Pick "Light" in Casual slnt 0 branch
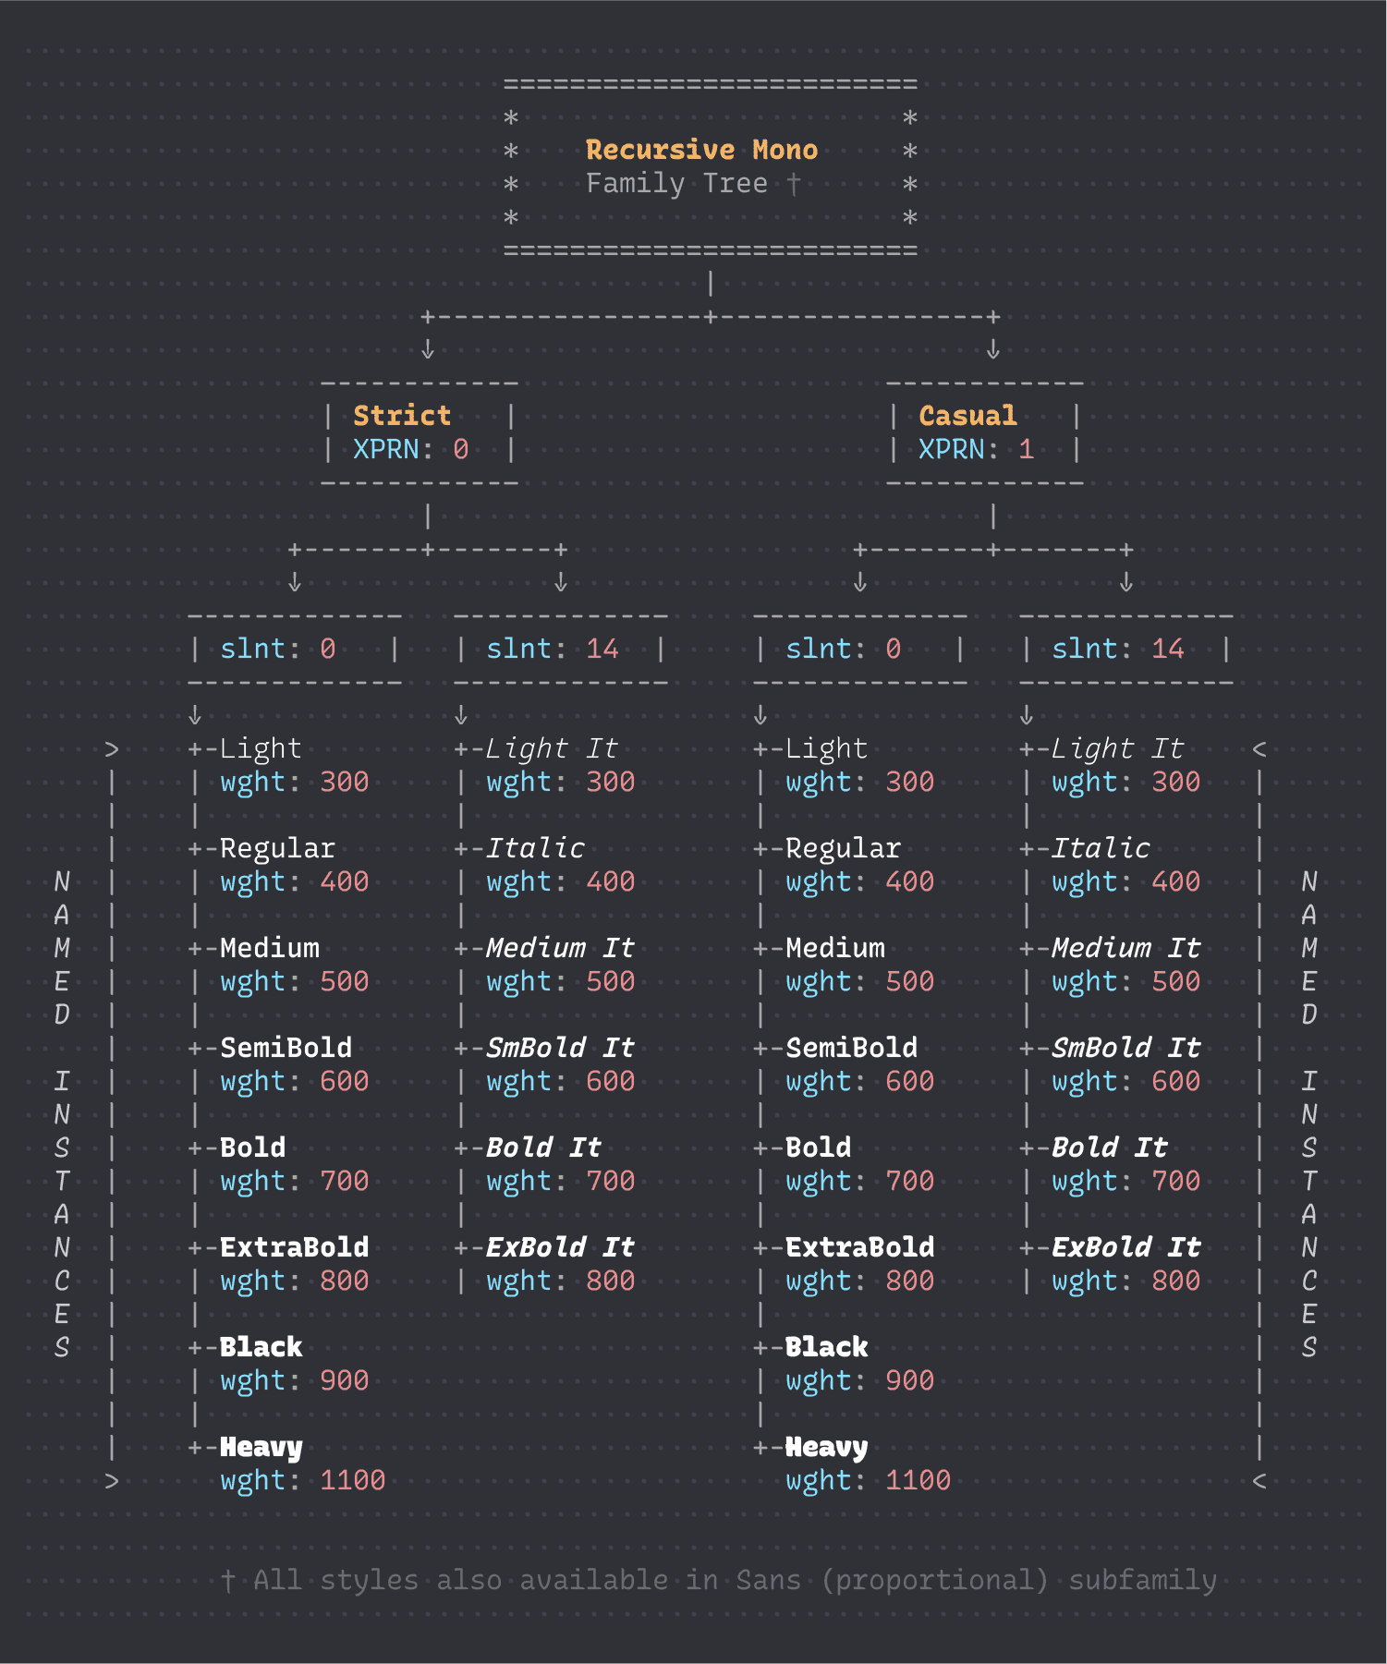 click(826, 748)
